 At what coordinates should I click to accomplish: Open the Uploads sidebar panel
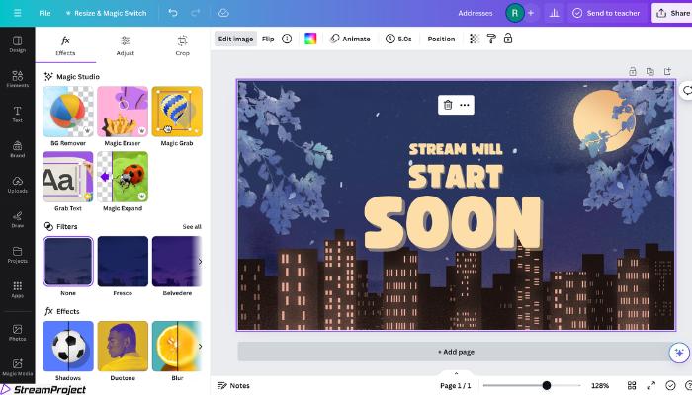tap(17, 185)
